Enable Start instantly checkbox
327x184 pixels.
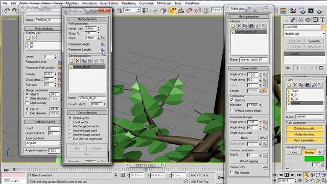27,103
